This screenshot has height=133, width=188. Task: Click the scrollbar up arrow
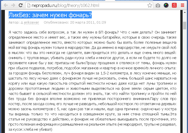185,12
